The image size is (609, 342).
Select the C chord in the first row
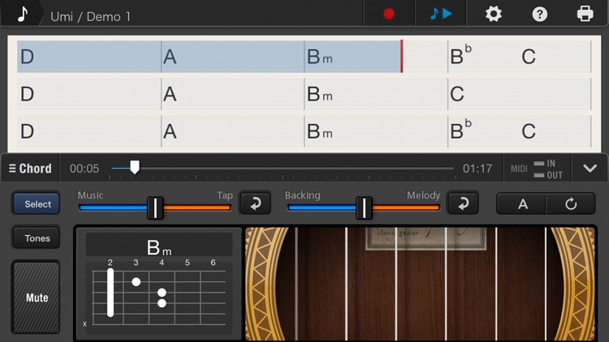pos(529,57)
